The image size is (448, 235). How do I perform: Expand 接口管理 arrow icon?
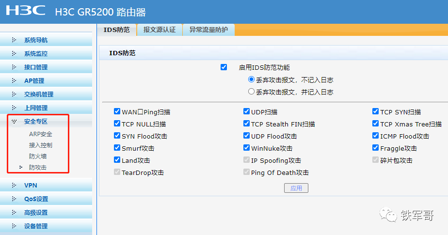point(14,67)
